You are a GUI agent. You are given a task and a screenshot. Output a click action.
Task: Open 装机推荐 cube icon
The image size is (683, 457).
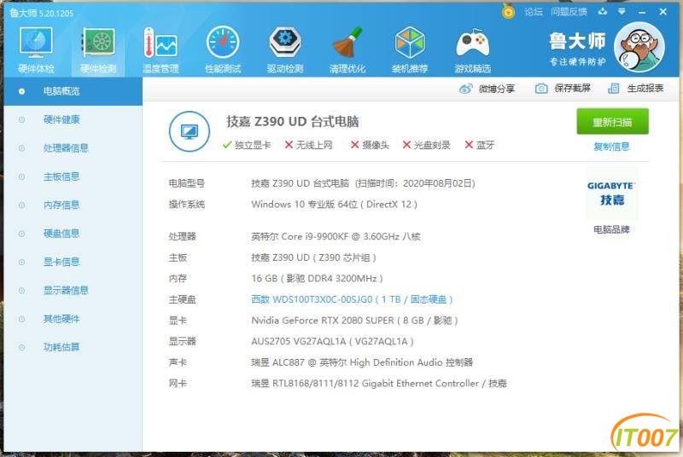tap(410, 50)
